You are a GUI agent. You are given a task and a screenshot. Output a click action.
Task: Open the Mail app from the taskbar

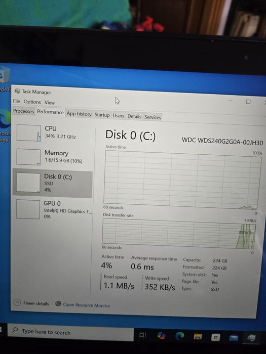234,338
